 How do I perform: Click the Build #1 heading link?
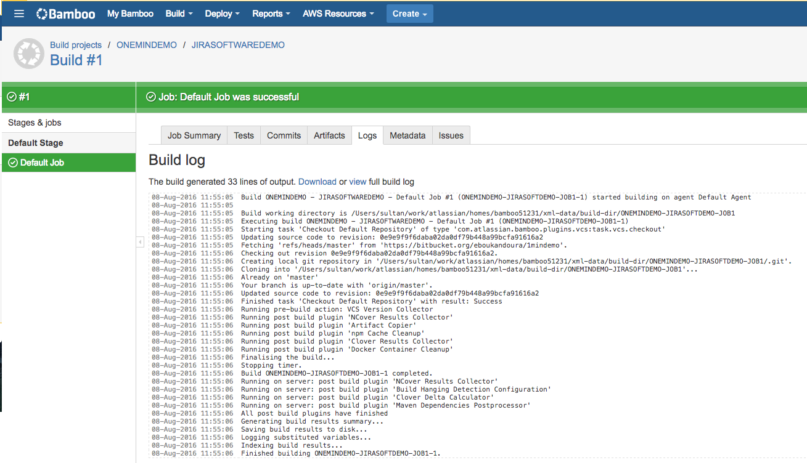click(76, 60)
